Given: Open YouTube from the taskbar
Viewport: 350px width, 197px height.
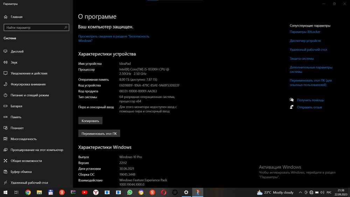Looking at the screenshot, I should [84, 192].
